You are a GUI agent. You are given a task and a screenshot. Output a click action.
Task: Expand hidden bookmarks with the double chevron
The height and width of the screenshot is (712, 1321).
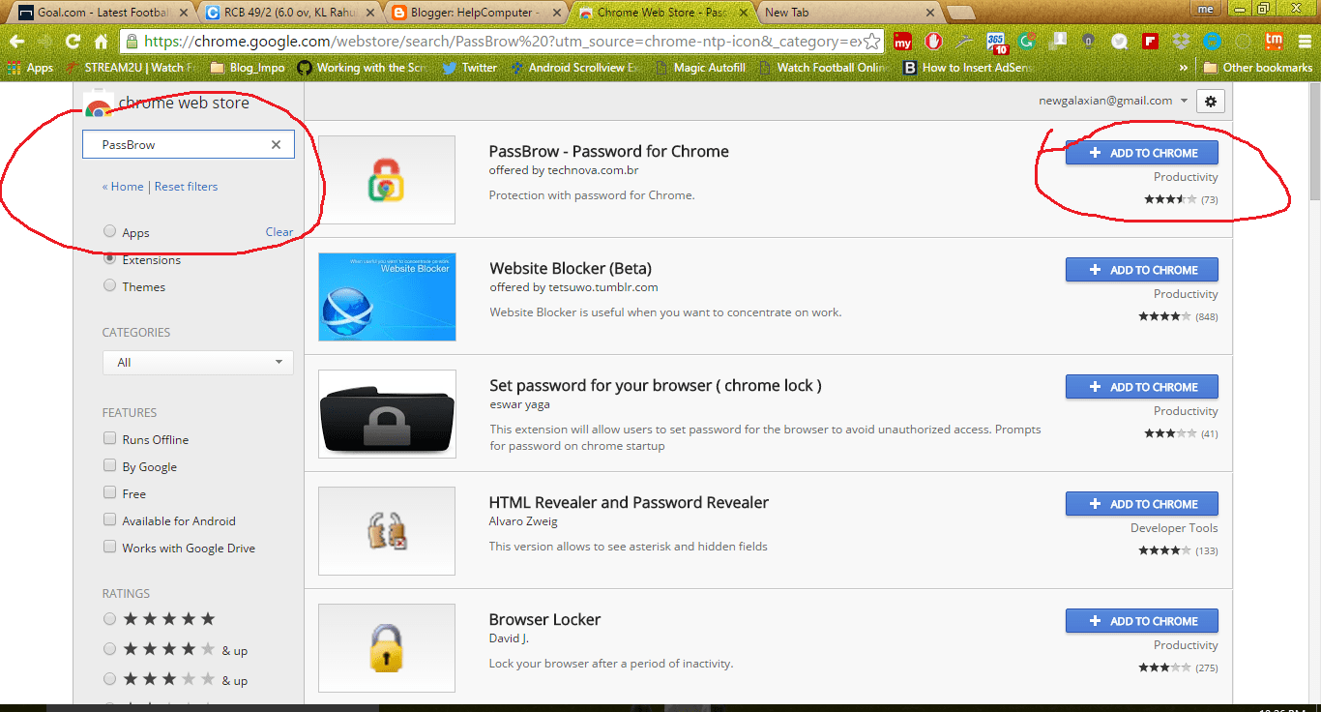click(1183, 68)
